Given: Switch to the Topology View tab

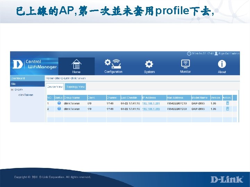Looking at the screenshot, I should (x=75, y=87).
